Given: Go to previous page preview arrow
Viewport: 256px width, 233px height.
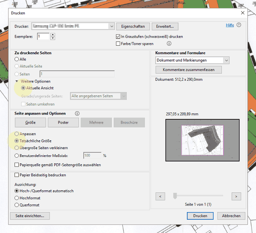Looking at the screenshot, I should (160, 196).
